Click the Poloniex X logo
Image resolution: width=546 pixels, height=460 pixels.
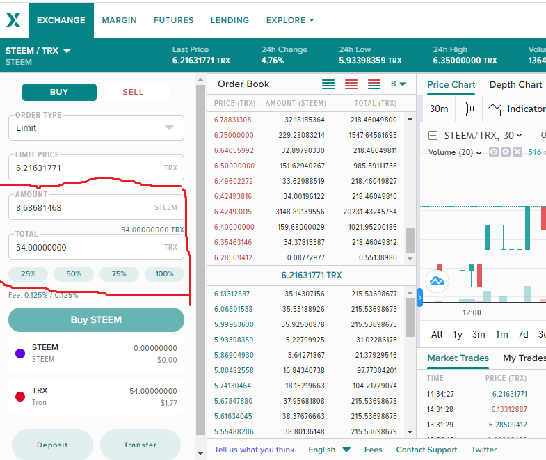pos(14,20)
